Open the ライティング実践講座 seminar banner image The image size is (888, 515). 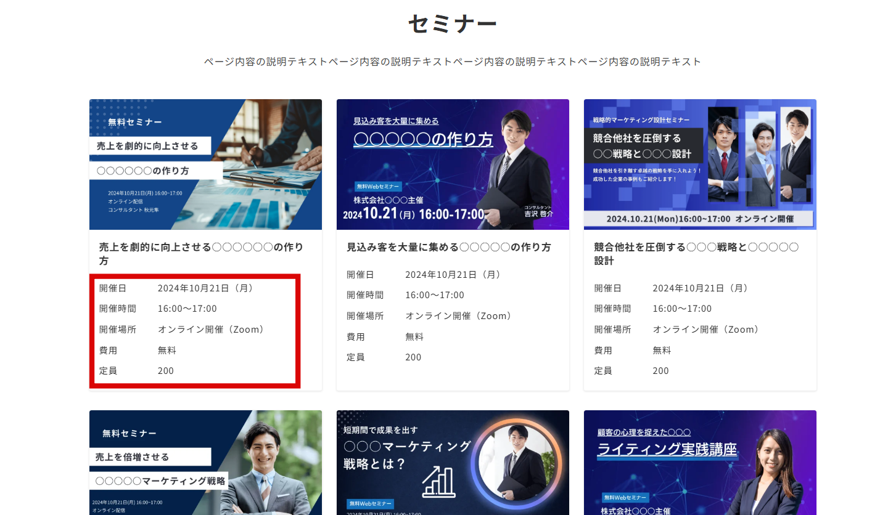[700, 463]
